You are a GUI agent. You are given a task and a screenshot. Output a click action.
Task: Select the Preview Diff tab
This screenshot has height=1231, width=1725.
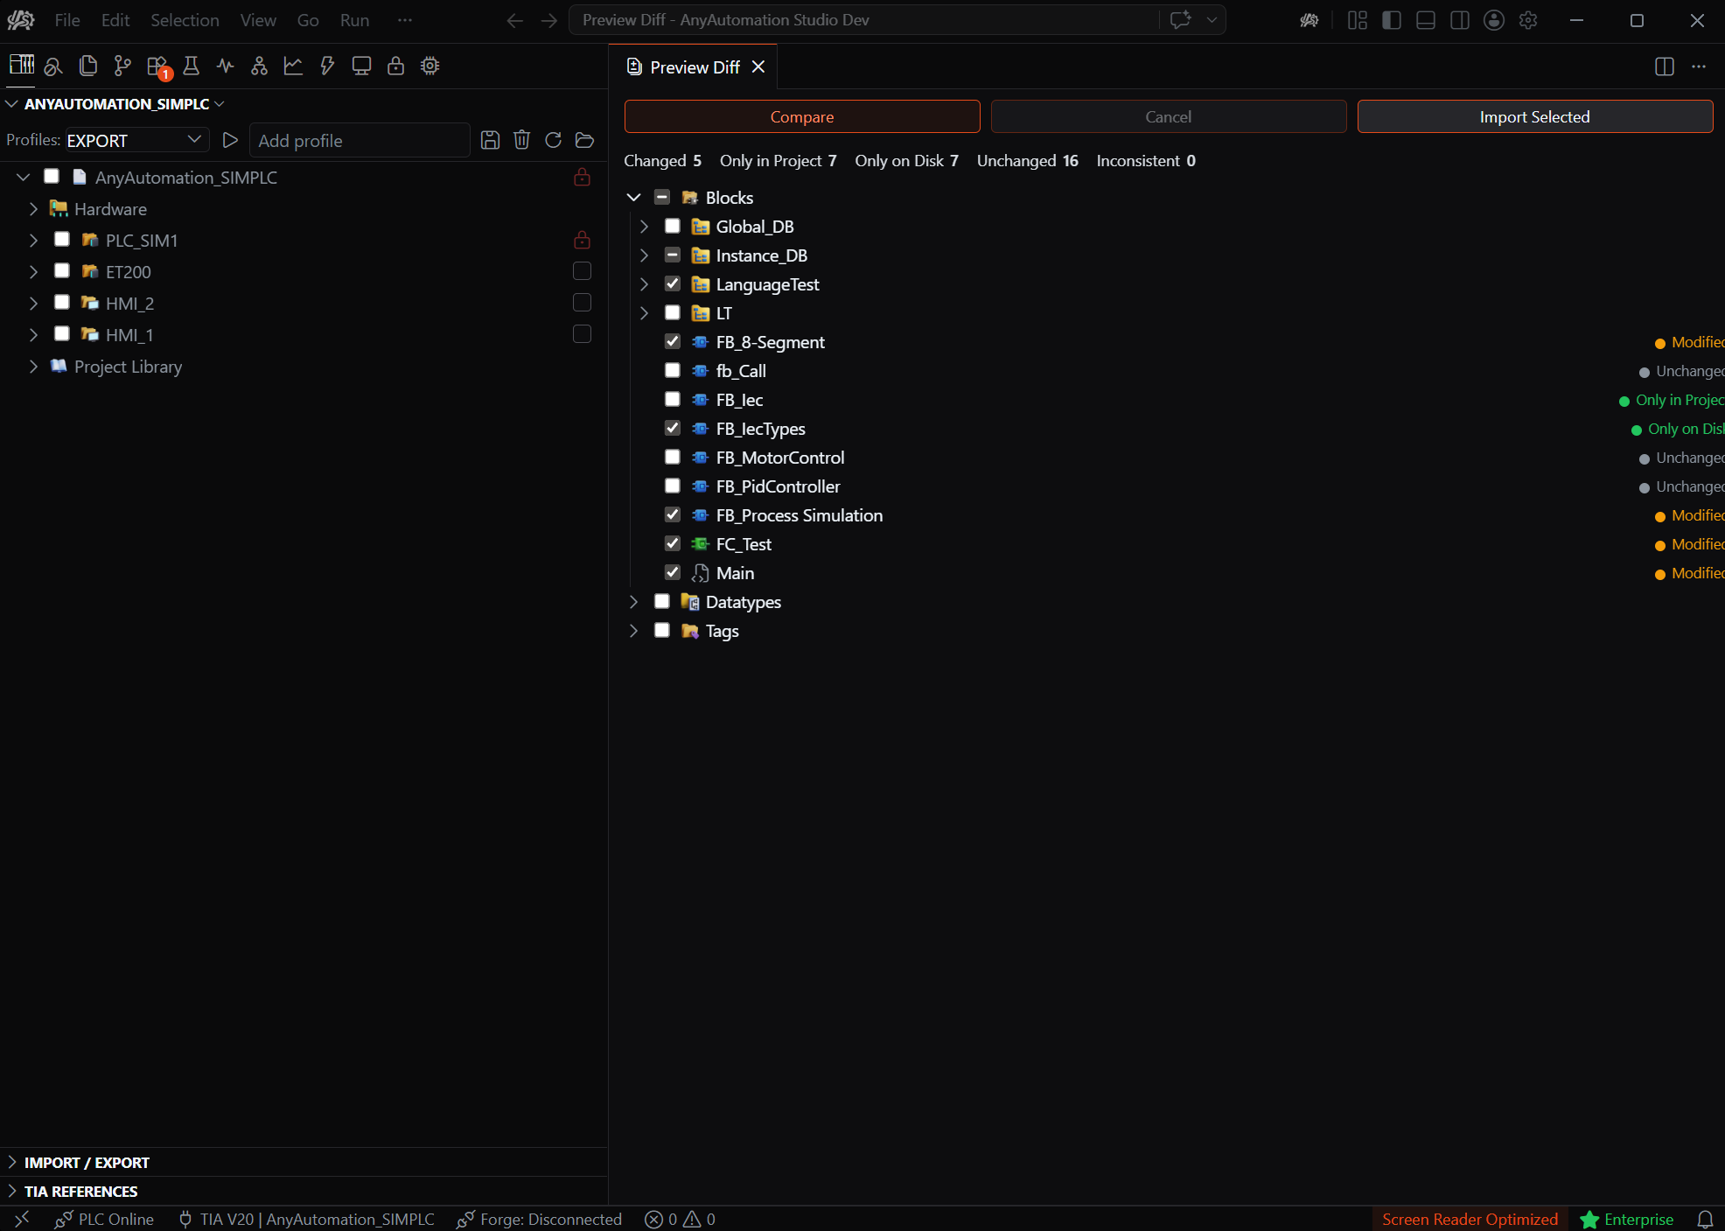[x=695, y=67]
